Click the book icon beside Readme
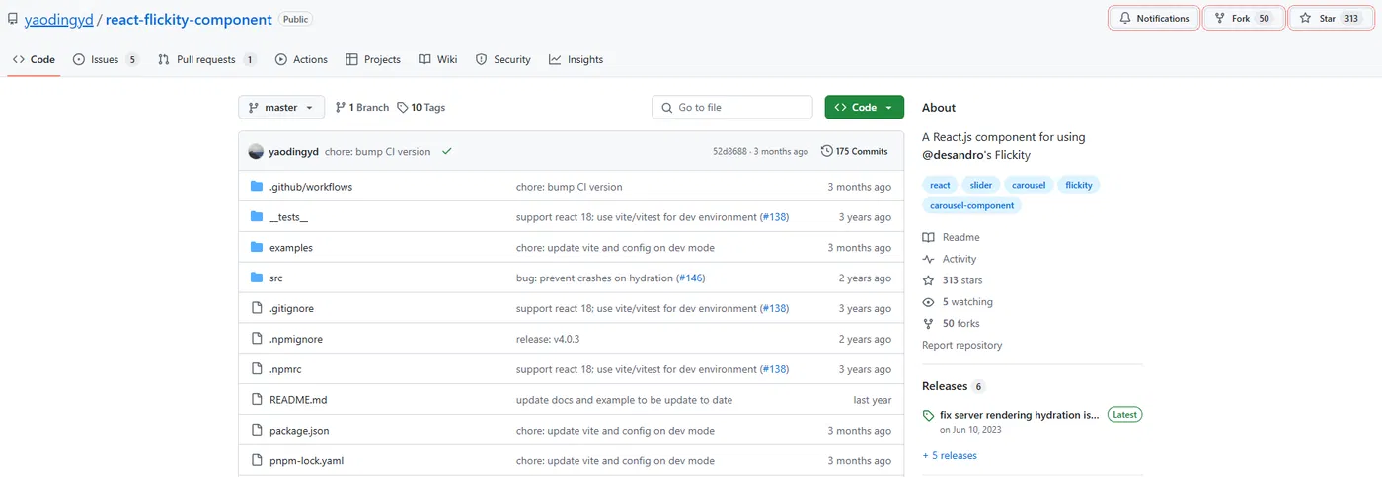 tap(928, 237)
